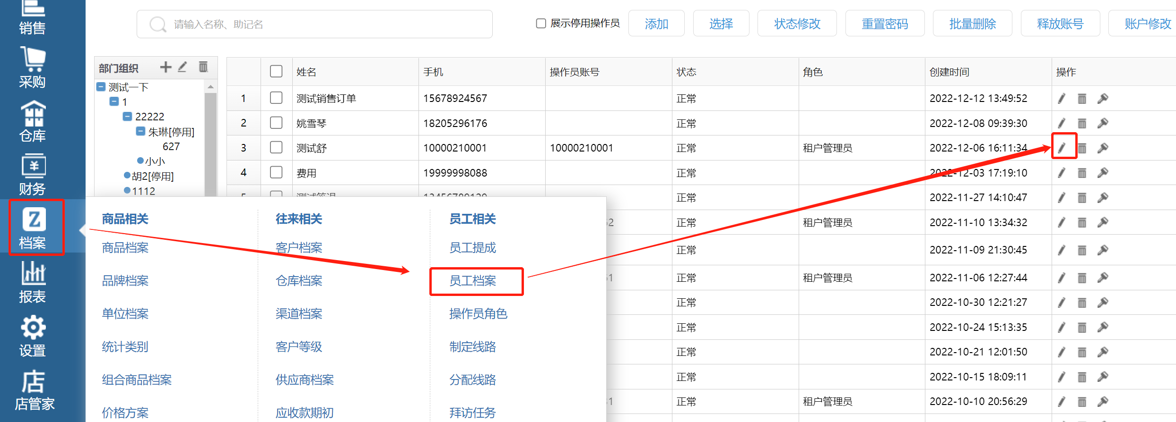Edit department with pencil icon in 部门组织
This screenshot has width=1176, height=422.
point(183,67)
